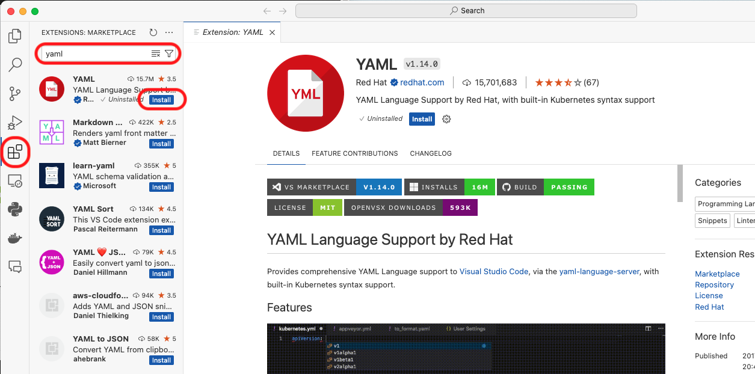This screenshot has width=755, height=374.
Task: Open the chat/comments activity bar icon
Action: pyautogui.click(x=15, y=267)
